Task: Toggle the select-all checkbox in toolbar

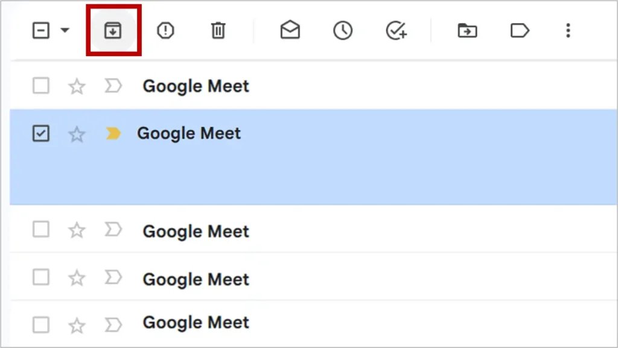Action: click(x=40, y=31)
